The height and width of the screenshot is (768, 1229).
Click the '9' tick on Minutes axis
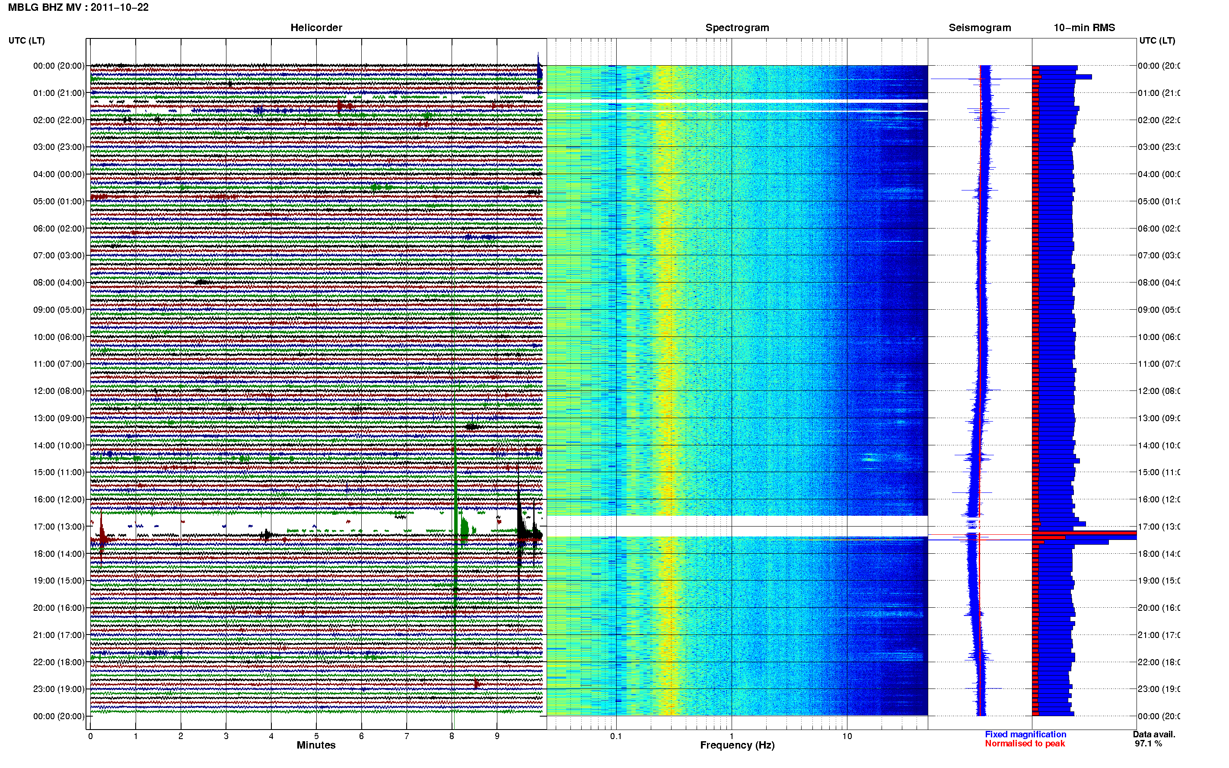(497, 736)
